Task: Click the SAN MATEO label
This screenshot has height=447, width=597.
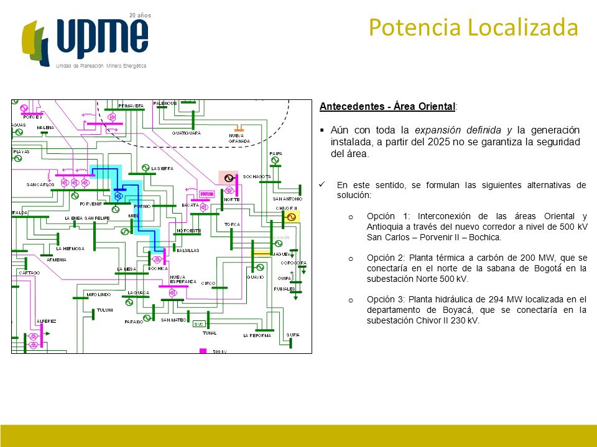Action: 174,320
